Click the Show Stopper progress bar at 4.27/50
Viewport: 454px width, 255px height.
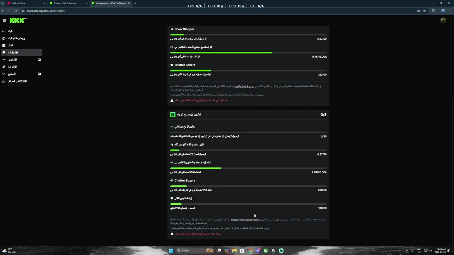[248, 35]
